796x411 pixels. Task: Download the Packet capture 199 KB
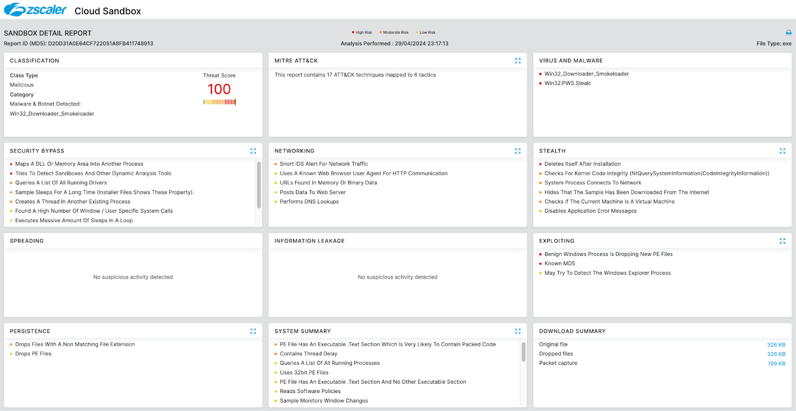(x=776, y=364)
